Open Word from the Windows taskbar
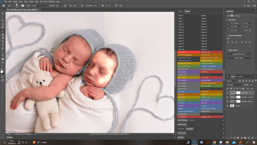The image size is (257, 145). 201,142
